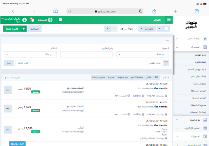
Task: Open Safari tabs overview icon
Action: pos(197,11)
